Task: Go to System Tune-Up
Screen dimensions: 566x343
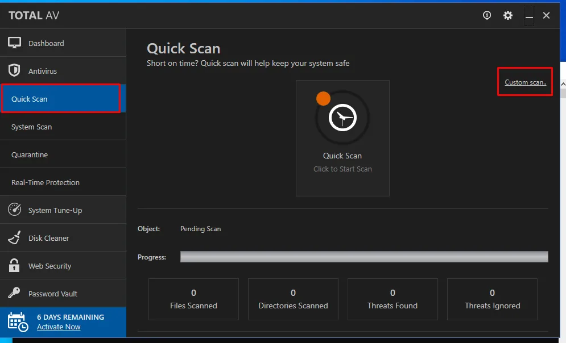Action: click(x=63, y=210)
